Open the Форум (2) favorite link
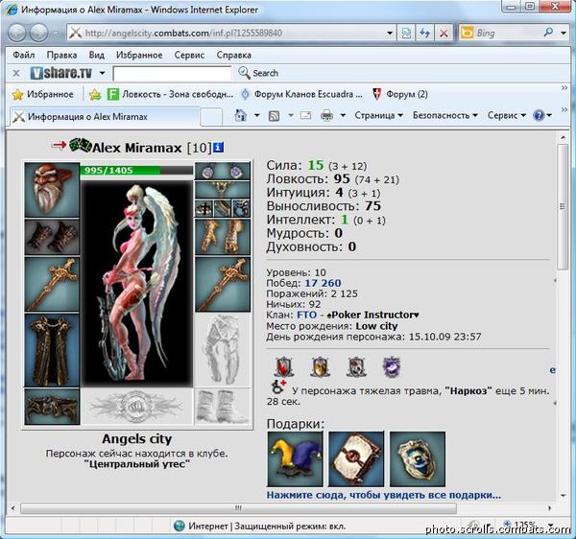This screenshot has height=539, width=576. [400, 95]
